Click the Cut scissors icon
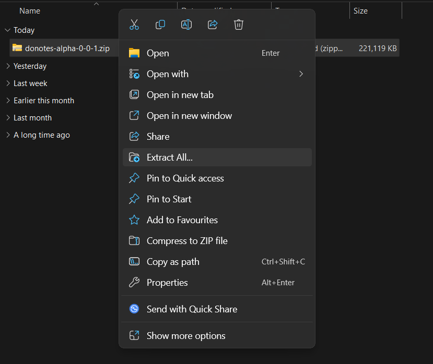433x364 pixels. pos(134,25)
